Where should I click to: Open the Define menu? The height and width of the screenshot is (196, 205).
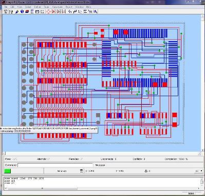[38, 7]
